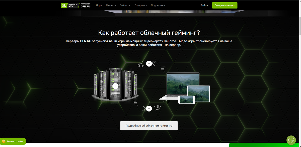The image size is (301, 147).
Task: Click the paragraph starting with Серверы GFN.RU
Action: pos(149,43)
